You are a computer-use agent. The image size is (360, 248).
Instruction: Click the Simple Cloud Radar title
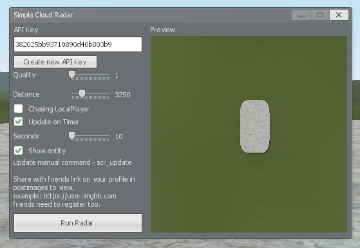pos(43,15)
